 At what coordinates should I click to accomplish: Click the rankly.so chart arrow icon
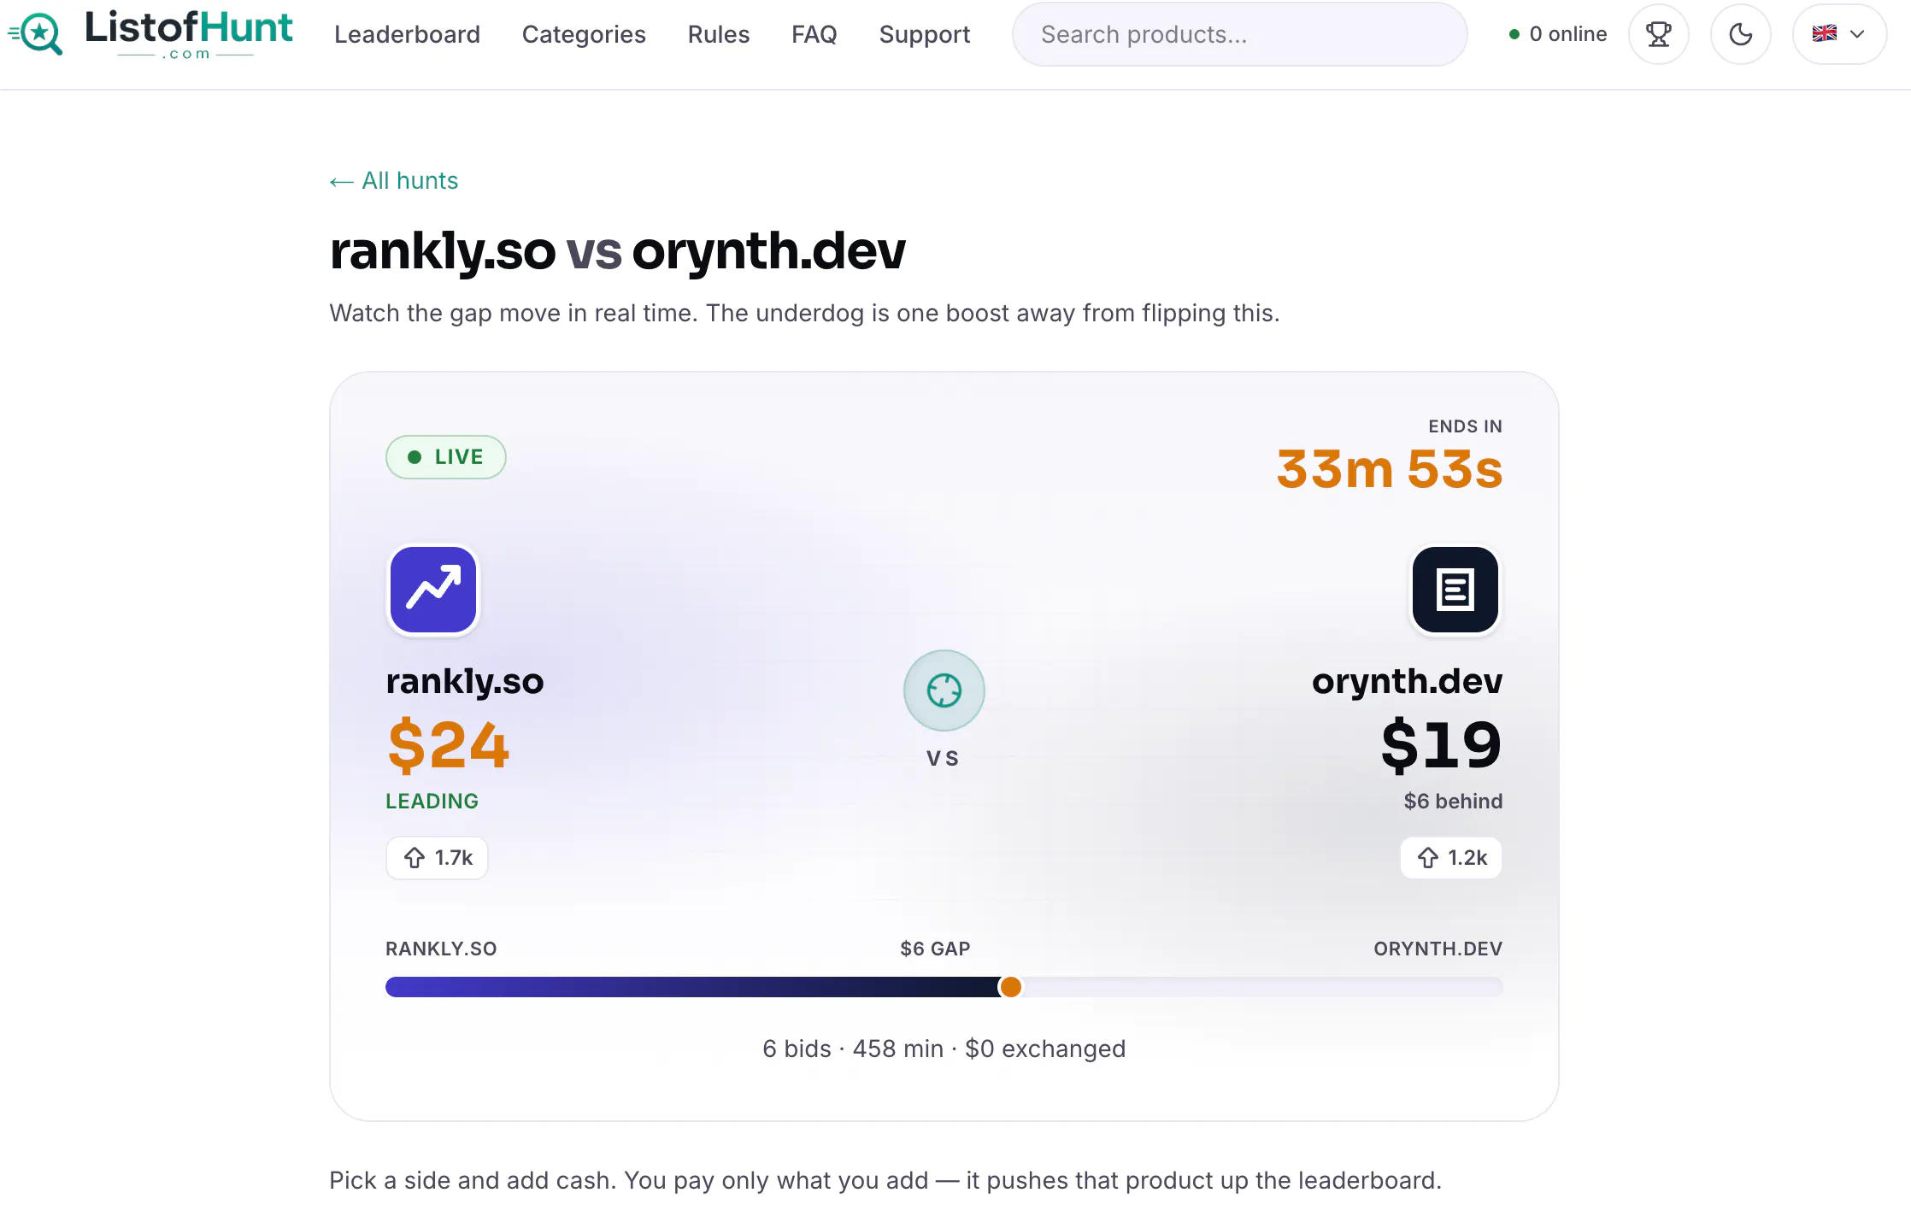(433, 590)
